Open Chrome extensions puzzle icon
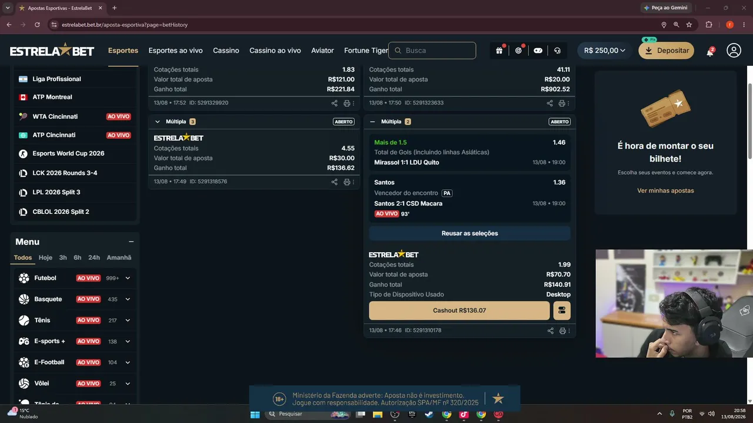The width and height of the screenshot is (753, 423). pos(708,25)
